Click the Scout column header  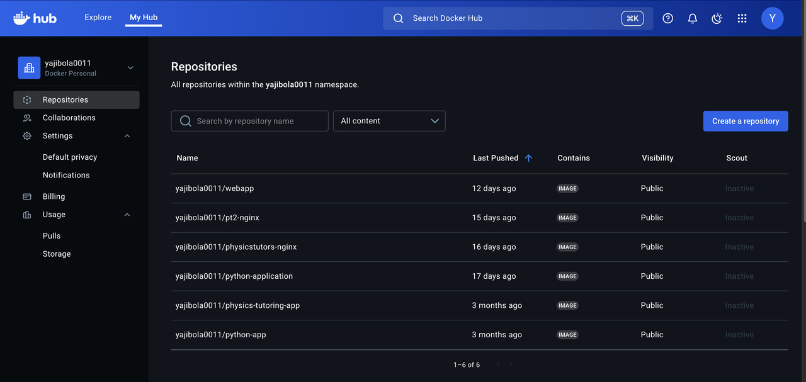pos(737,158)
